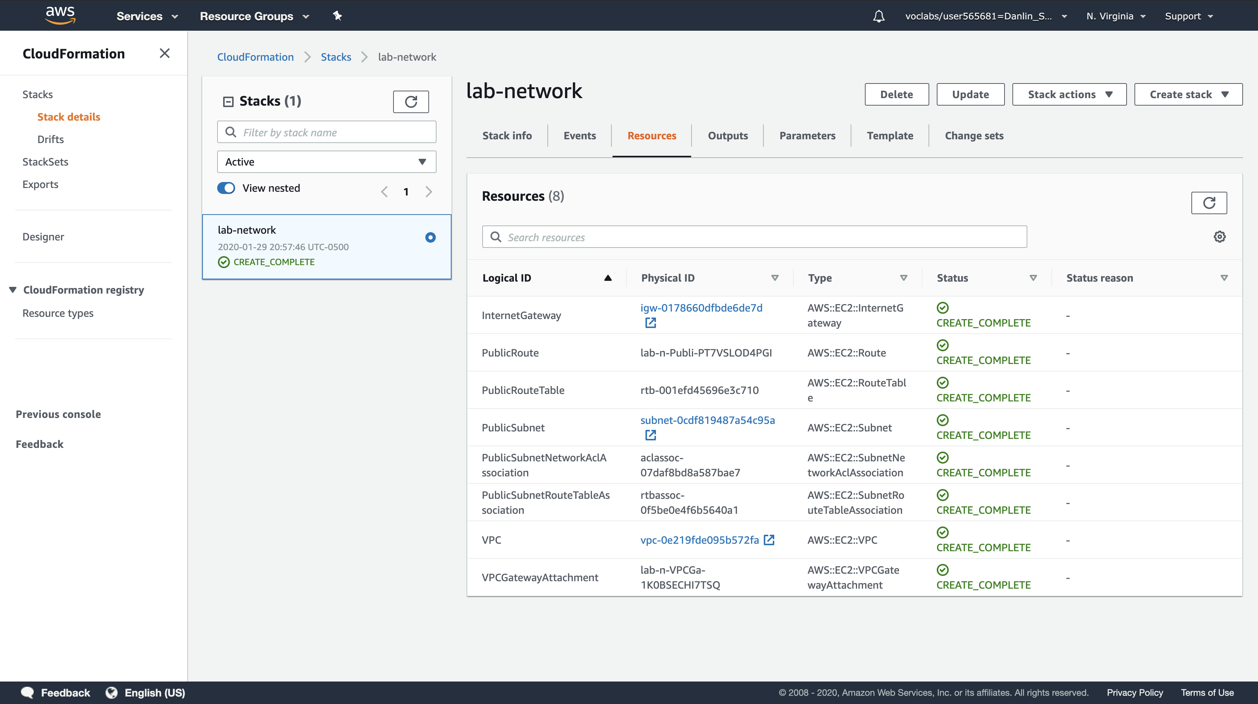Click the notifications bell icon
This screenshot has width=1258, height=704.
(x=879, y=16)
